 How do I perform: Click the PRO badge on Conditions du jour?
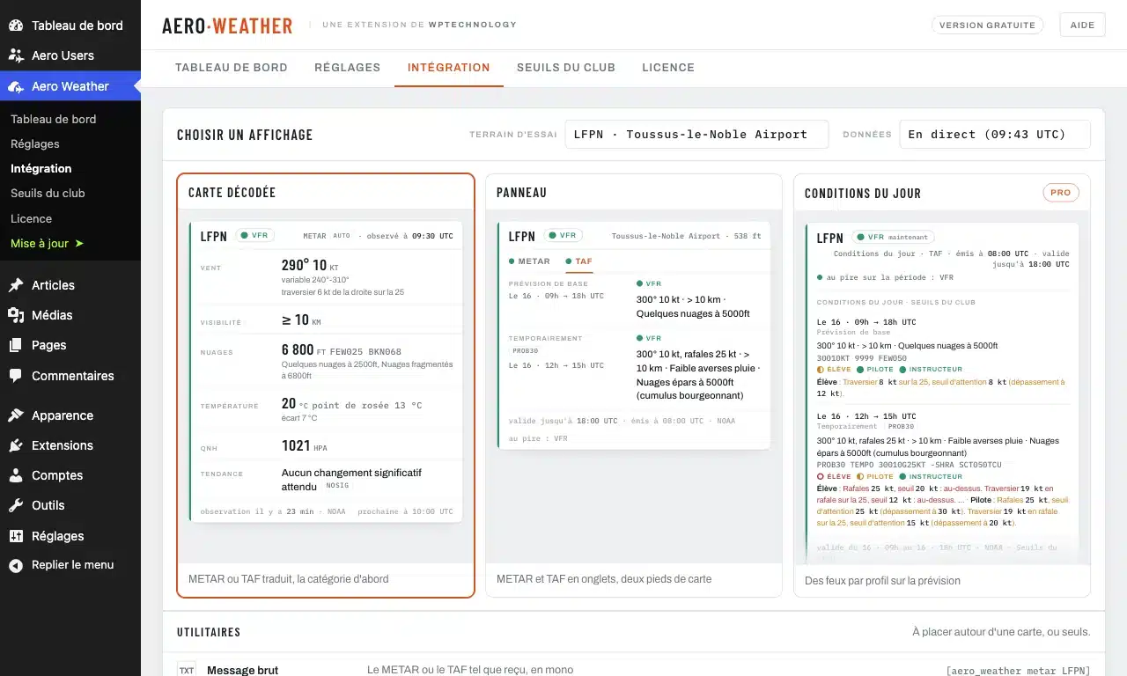click(x=1061, y=192)
